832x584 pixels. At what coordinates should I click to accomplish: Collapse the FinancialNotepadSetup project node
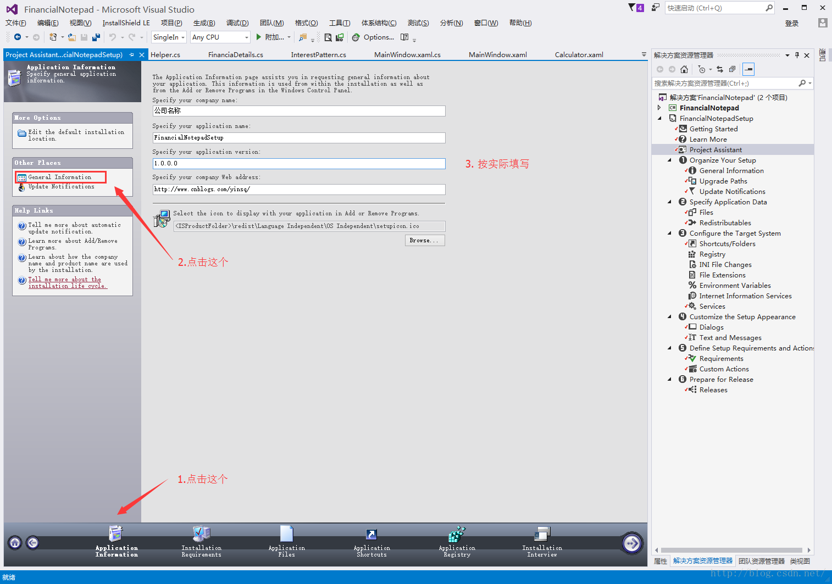coord(659,118)
